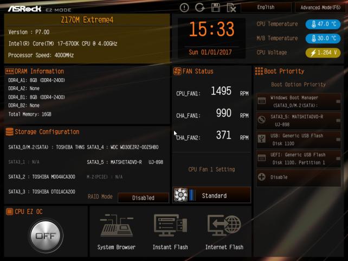Toggle the RAID Mode Disabled setting
This screenshot has height=261, width=348.
(x=143, y=198)
